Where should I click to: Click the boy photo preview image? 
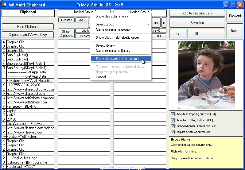[x=206, y=75]
